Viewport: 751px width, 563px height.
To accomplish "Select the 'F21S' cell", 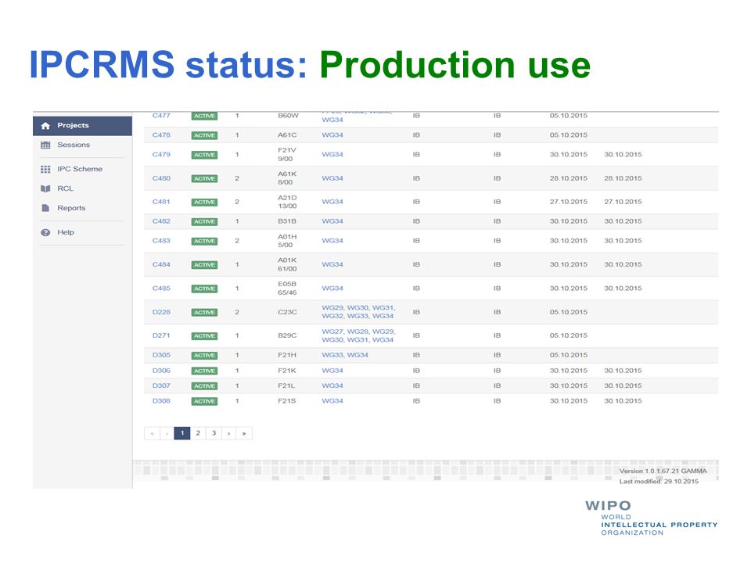I will click(287, 401).
